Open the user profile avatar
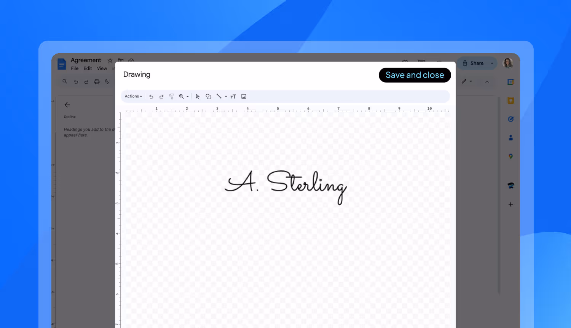 click(508, 63)
